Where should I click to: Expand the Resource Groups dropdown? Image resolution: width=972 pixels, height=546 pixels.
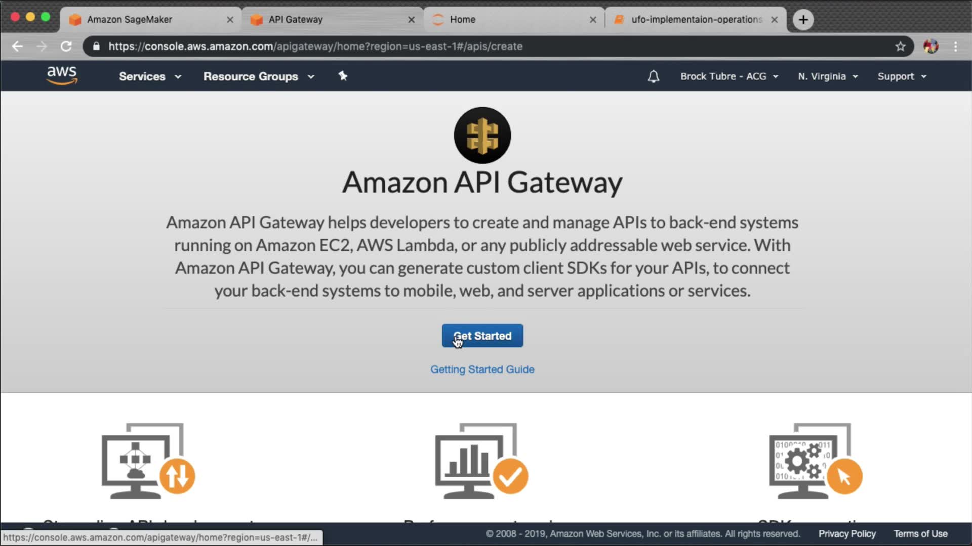[x=258, y=76]
